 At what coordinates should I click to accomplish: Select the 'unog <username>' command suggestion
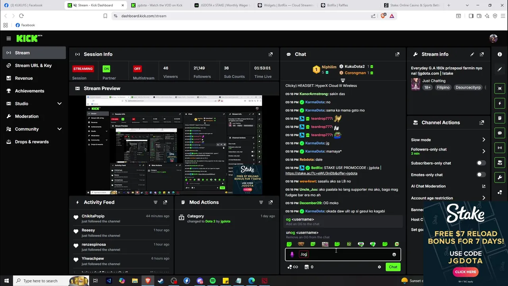pos(343,235)
